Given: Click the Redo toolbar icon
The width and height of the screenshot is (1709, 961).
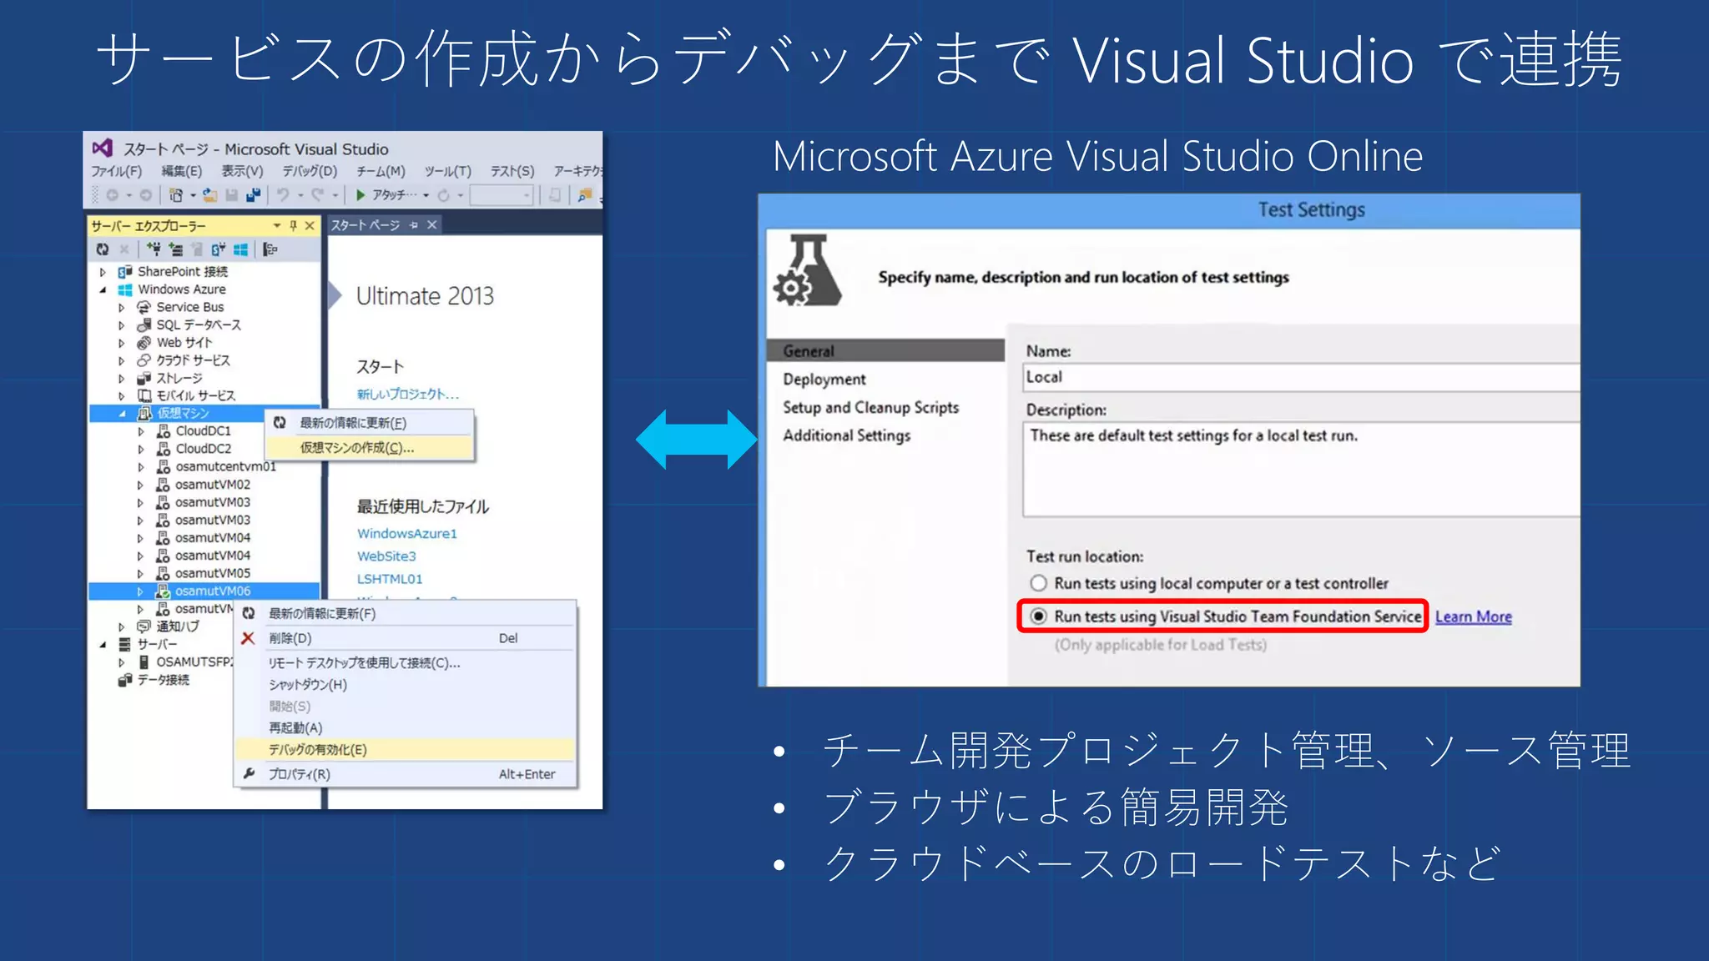Looking at the screenshot, I should [x=317, y=195].
